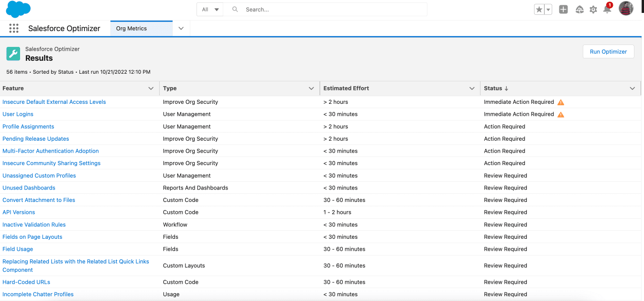Click '< 30 minutes' effort for Inactive Validation Rules
644x301 pixels.
[340, 225]
